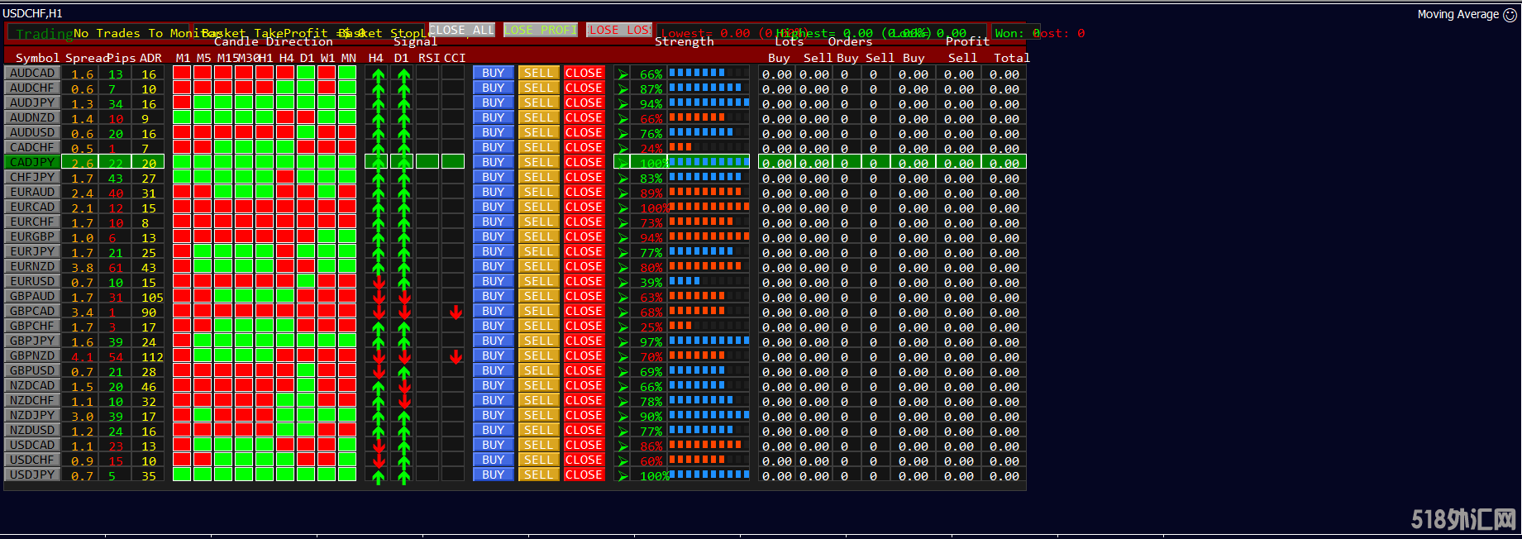Click the arrowhead icon right of AUDCAD's CLOSE button
This screenshot has width=1522, height=539.
click(x=623, y=74)
